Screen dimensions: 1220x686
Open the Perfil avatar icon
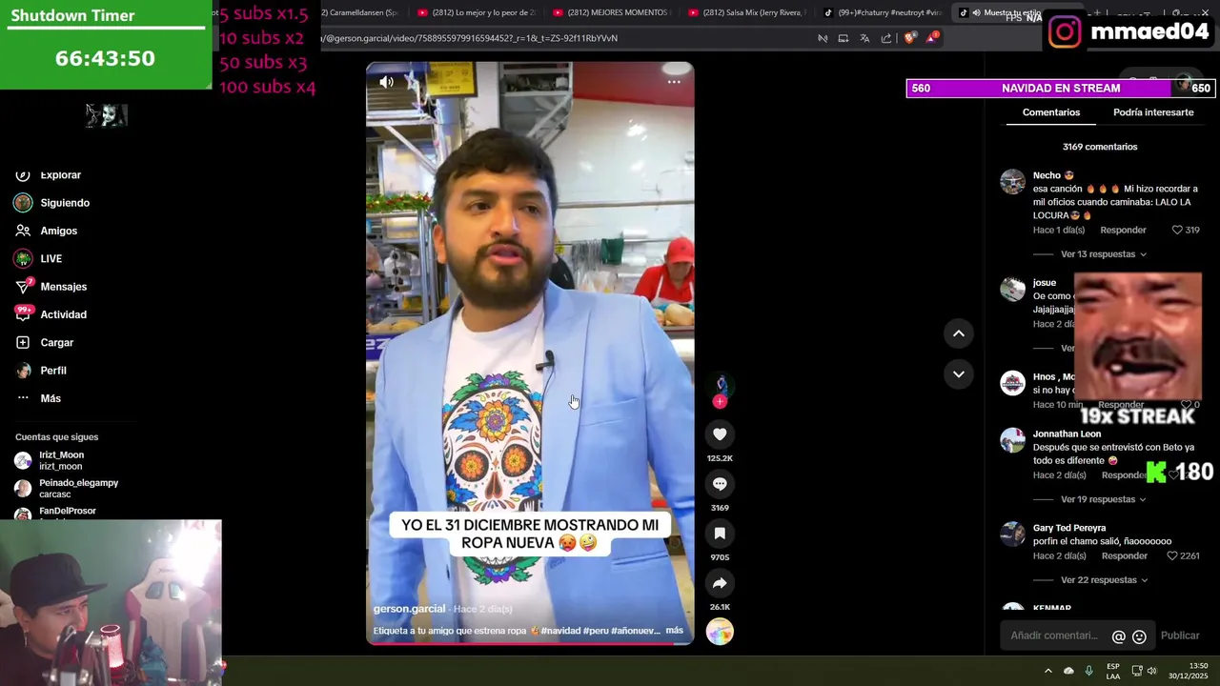coord(23,371)
